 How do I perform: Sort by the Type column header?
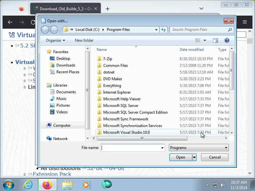point(222,50)
